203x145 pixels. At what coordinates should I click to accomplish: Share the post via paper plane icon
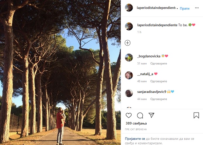[x=151, y=115]
